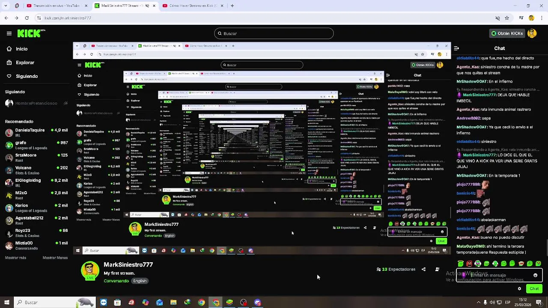The height and width of the screenshot is (308, 548).
Task: Reload the page with the refresh icon
Action: [x=27, y=18]
